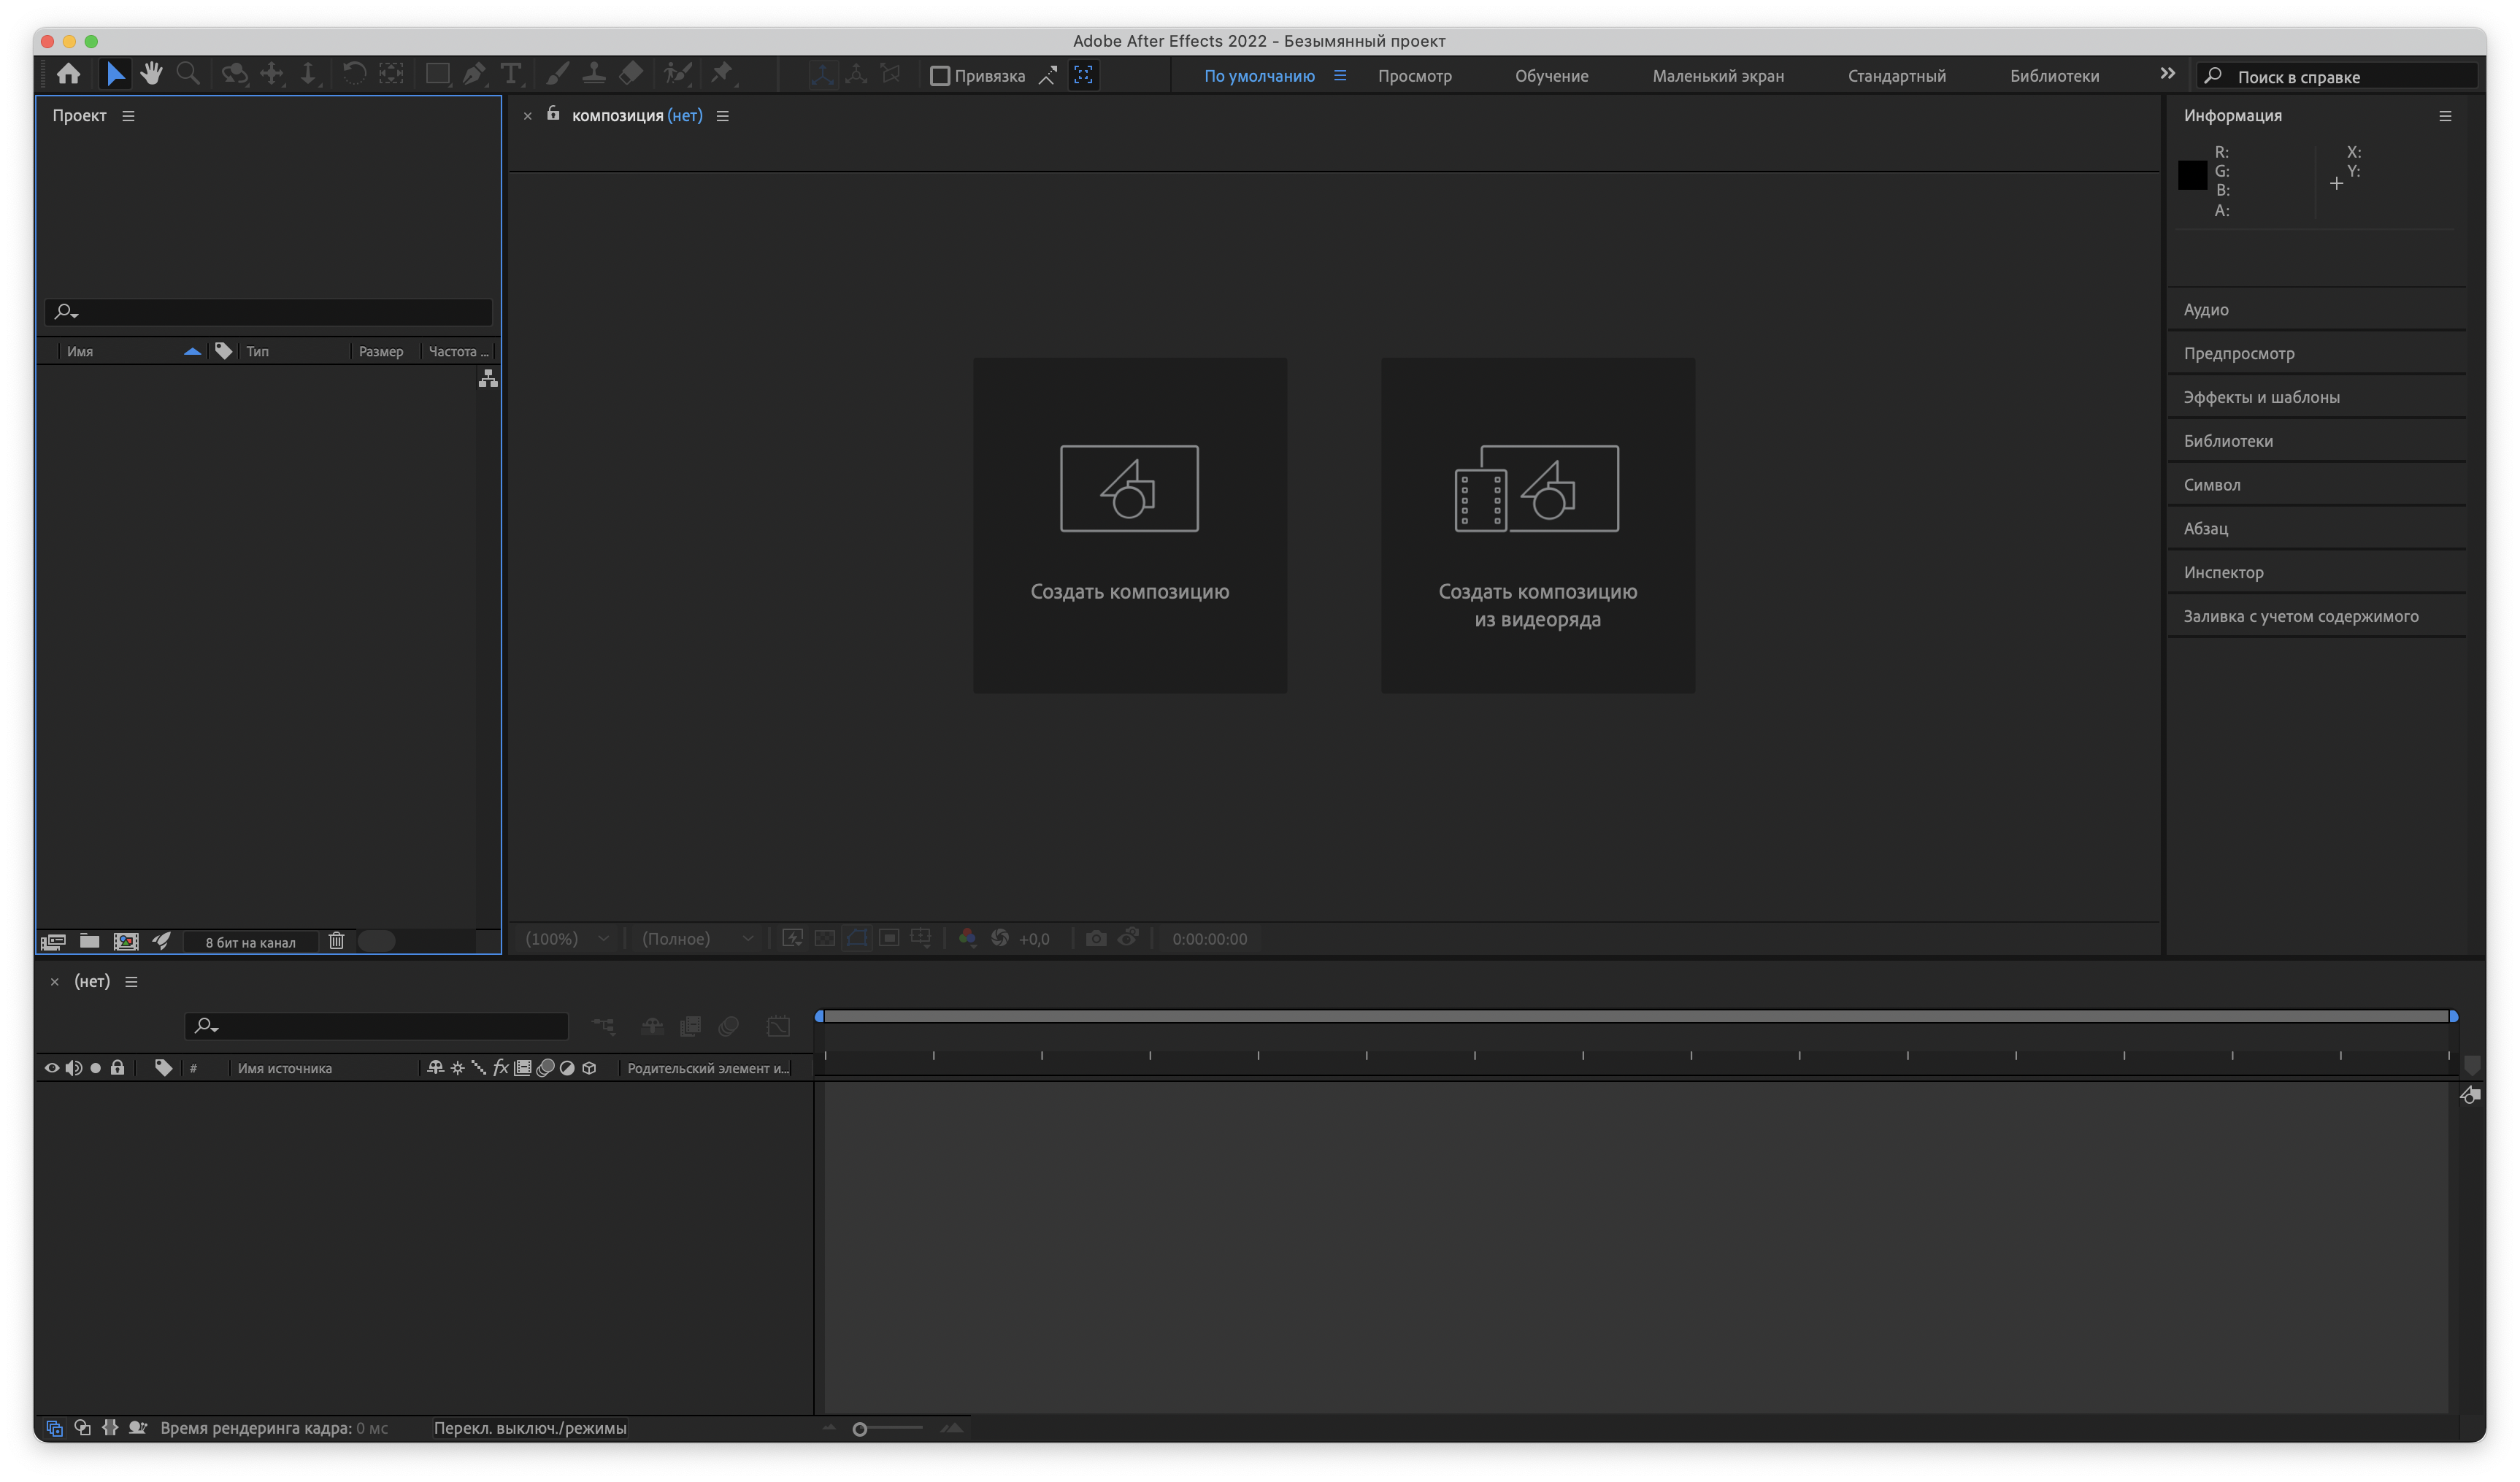Expand the workspace overflow chevrons

2167,74
